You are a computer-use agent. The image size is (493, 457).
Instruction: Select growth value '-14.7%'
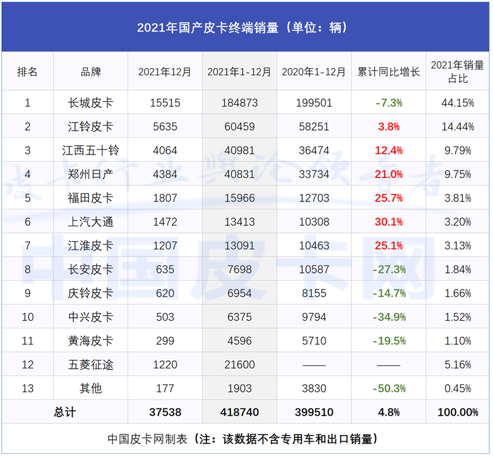[389, 293]
